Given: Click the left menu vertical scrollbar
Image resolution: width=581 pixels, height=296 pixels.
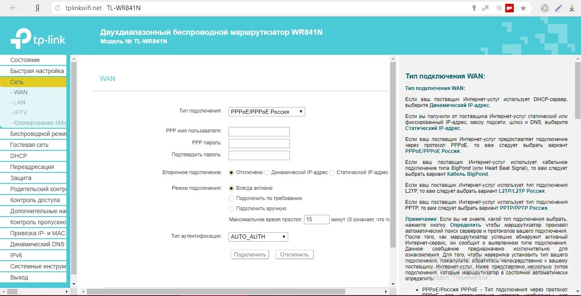Looking at the screenshot, I should pos(74,168).
